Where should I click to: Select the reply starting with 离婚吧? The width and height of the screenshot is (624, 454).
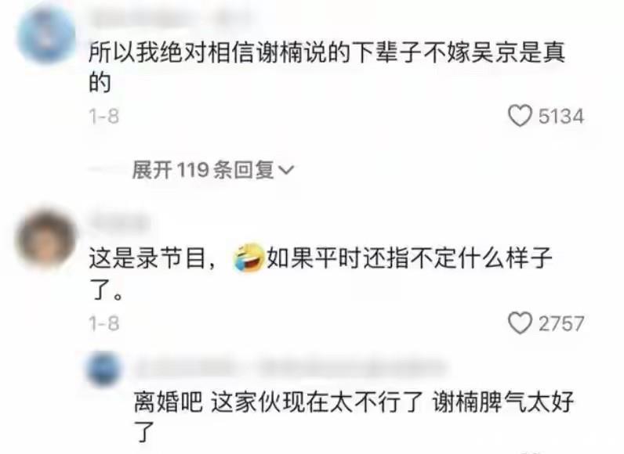354,416
